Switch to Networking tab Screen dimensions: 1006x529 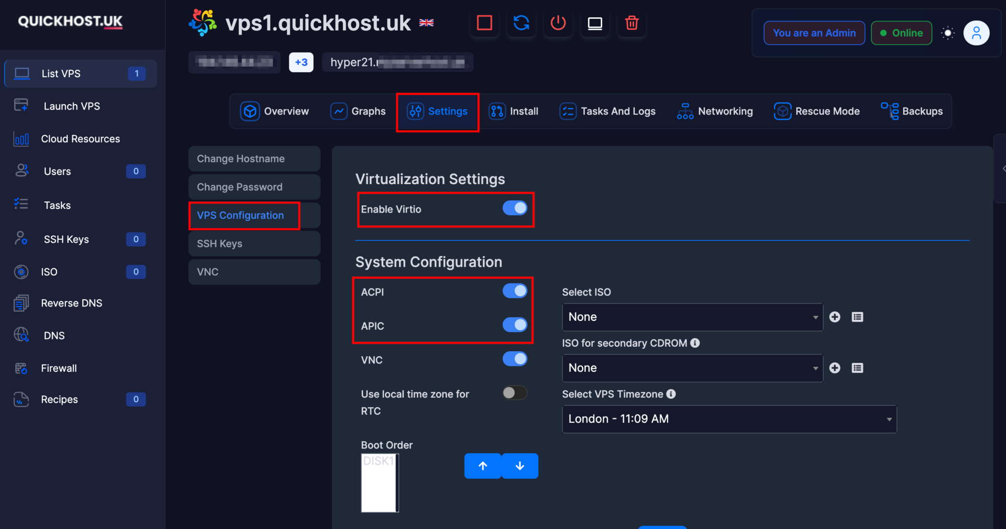pyautogui.click(x=715, y=111)
